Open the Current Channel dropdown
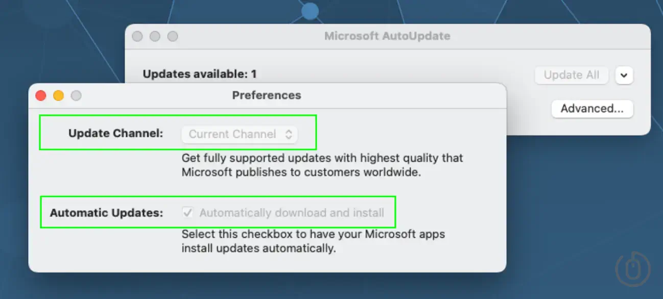This screenshot has width=663, height=299. pos(240,134)
